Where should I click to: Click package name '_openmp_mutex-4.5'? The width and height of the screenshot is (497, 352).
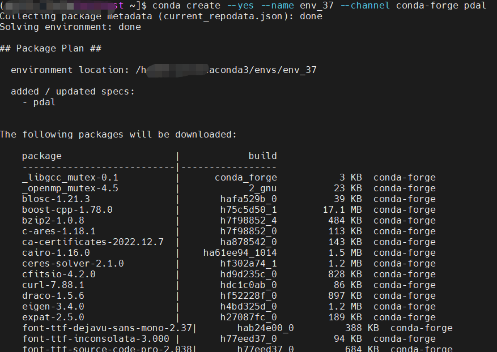tap(70, 188)
